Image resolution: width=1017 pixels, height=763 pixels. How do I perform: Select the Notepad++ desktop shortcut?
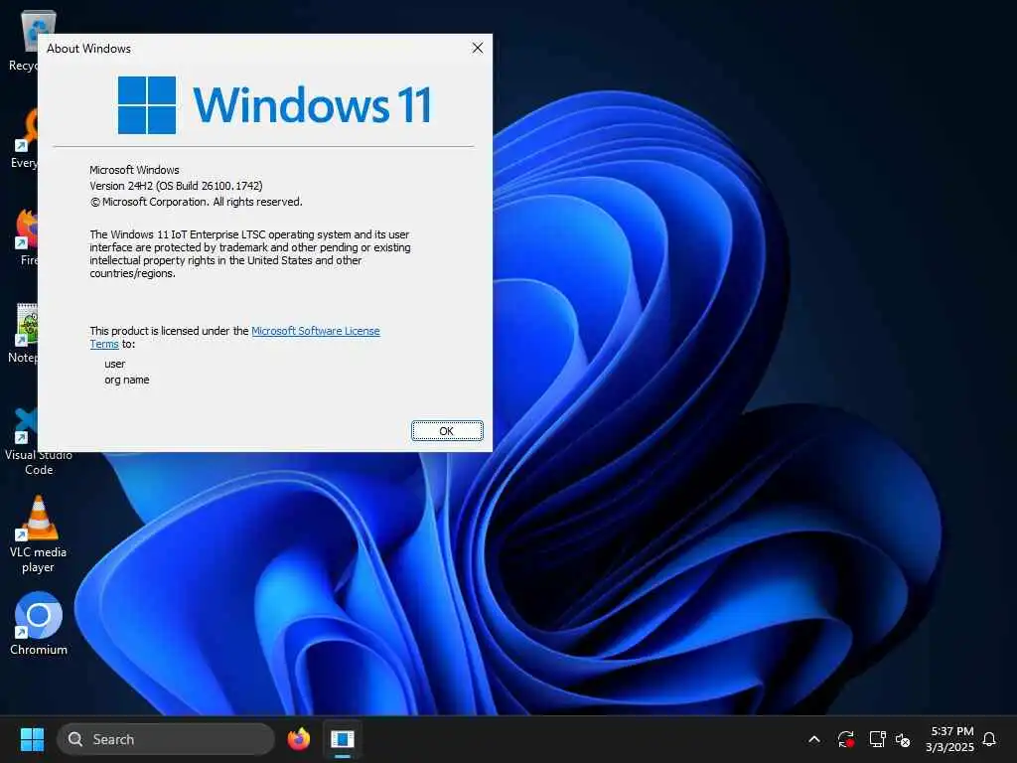tap(24, 334)
